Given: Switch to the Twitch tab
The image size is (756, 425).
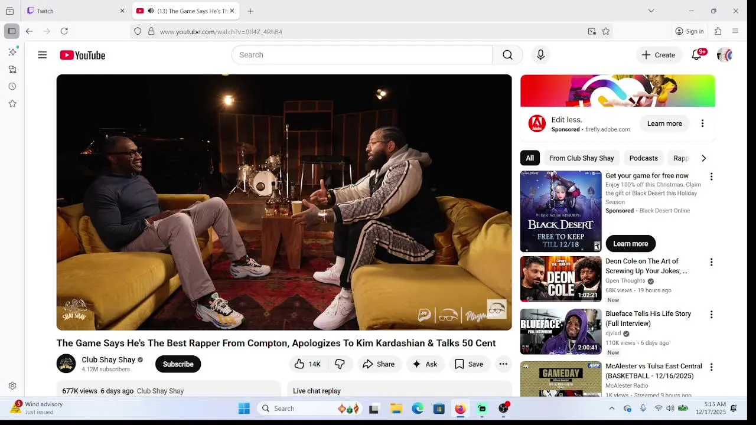Looking at the screenshot, I should (x=76, y=11).
